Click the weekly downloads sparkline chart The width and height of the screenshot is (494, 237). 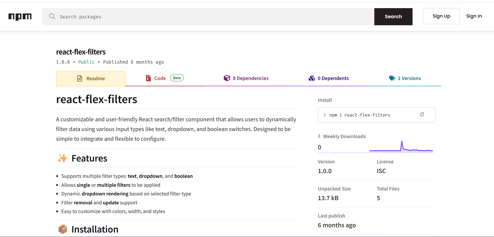[x=401, y=147]
